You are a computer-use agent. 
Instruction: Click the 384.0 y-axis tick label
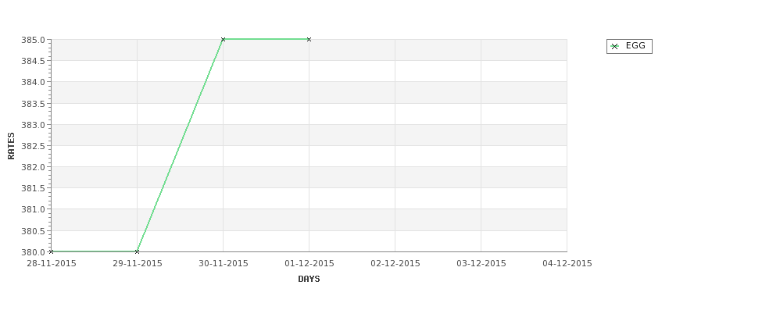point(33,83)
